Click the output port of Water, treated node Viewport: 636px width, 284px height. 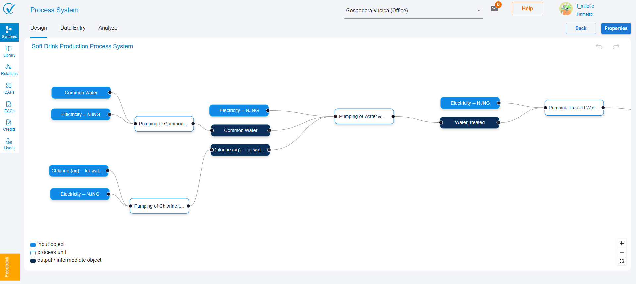[498, 122]
